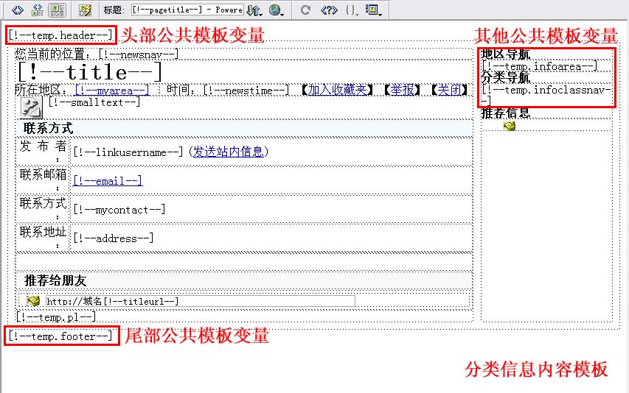The height and width of the screenshot is (393, 629).
Task: Click the wrench icon beside smalltext
Action: point(32,107)
